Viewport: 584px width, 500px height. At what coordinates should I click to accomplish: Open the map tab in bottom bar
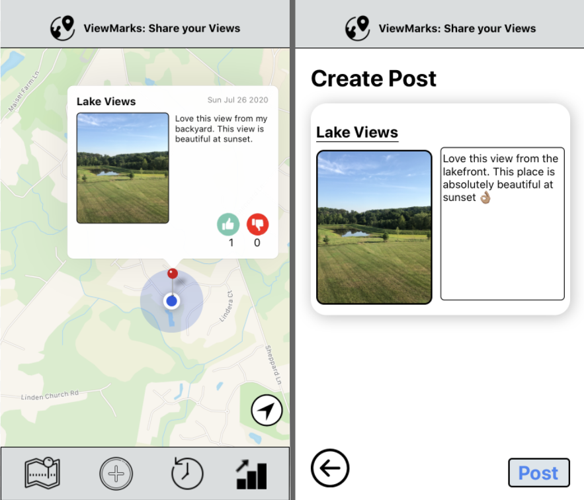(42, 473)
